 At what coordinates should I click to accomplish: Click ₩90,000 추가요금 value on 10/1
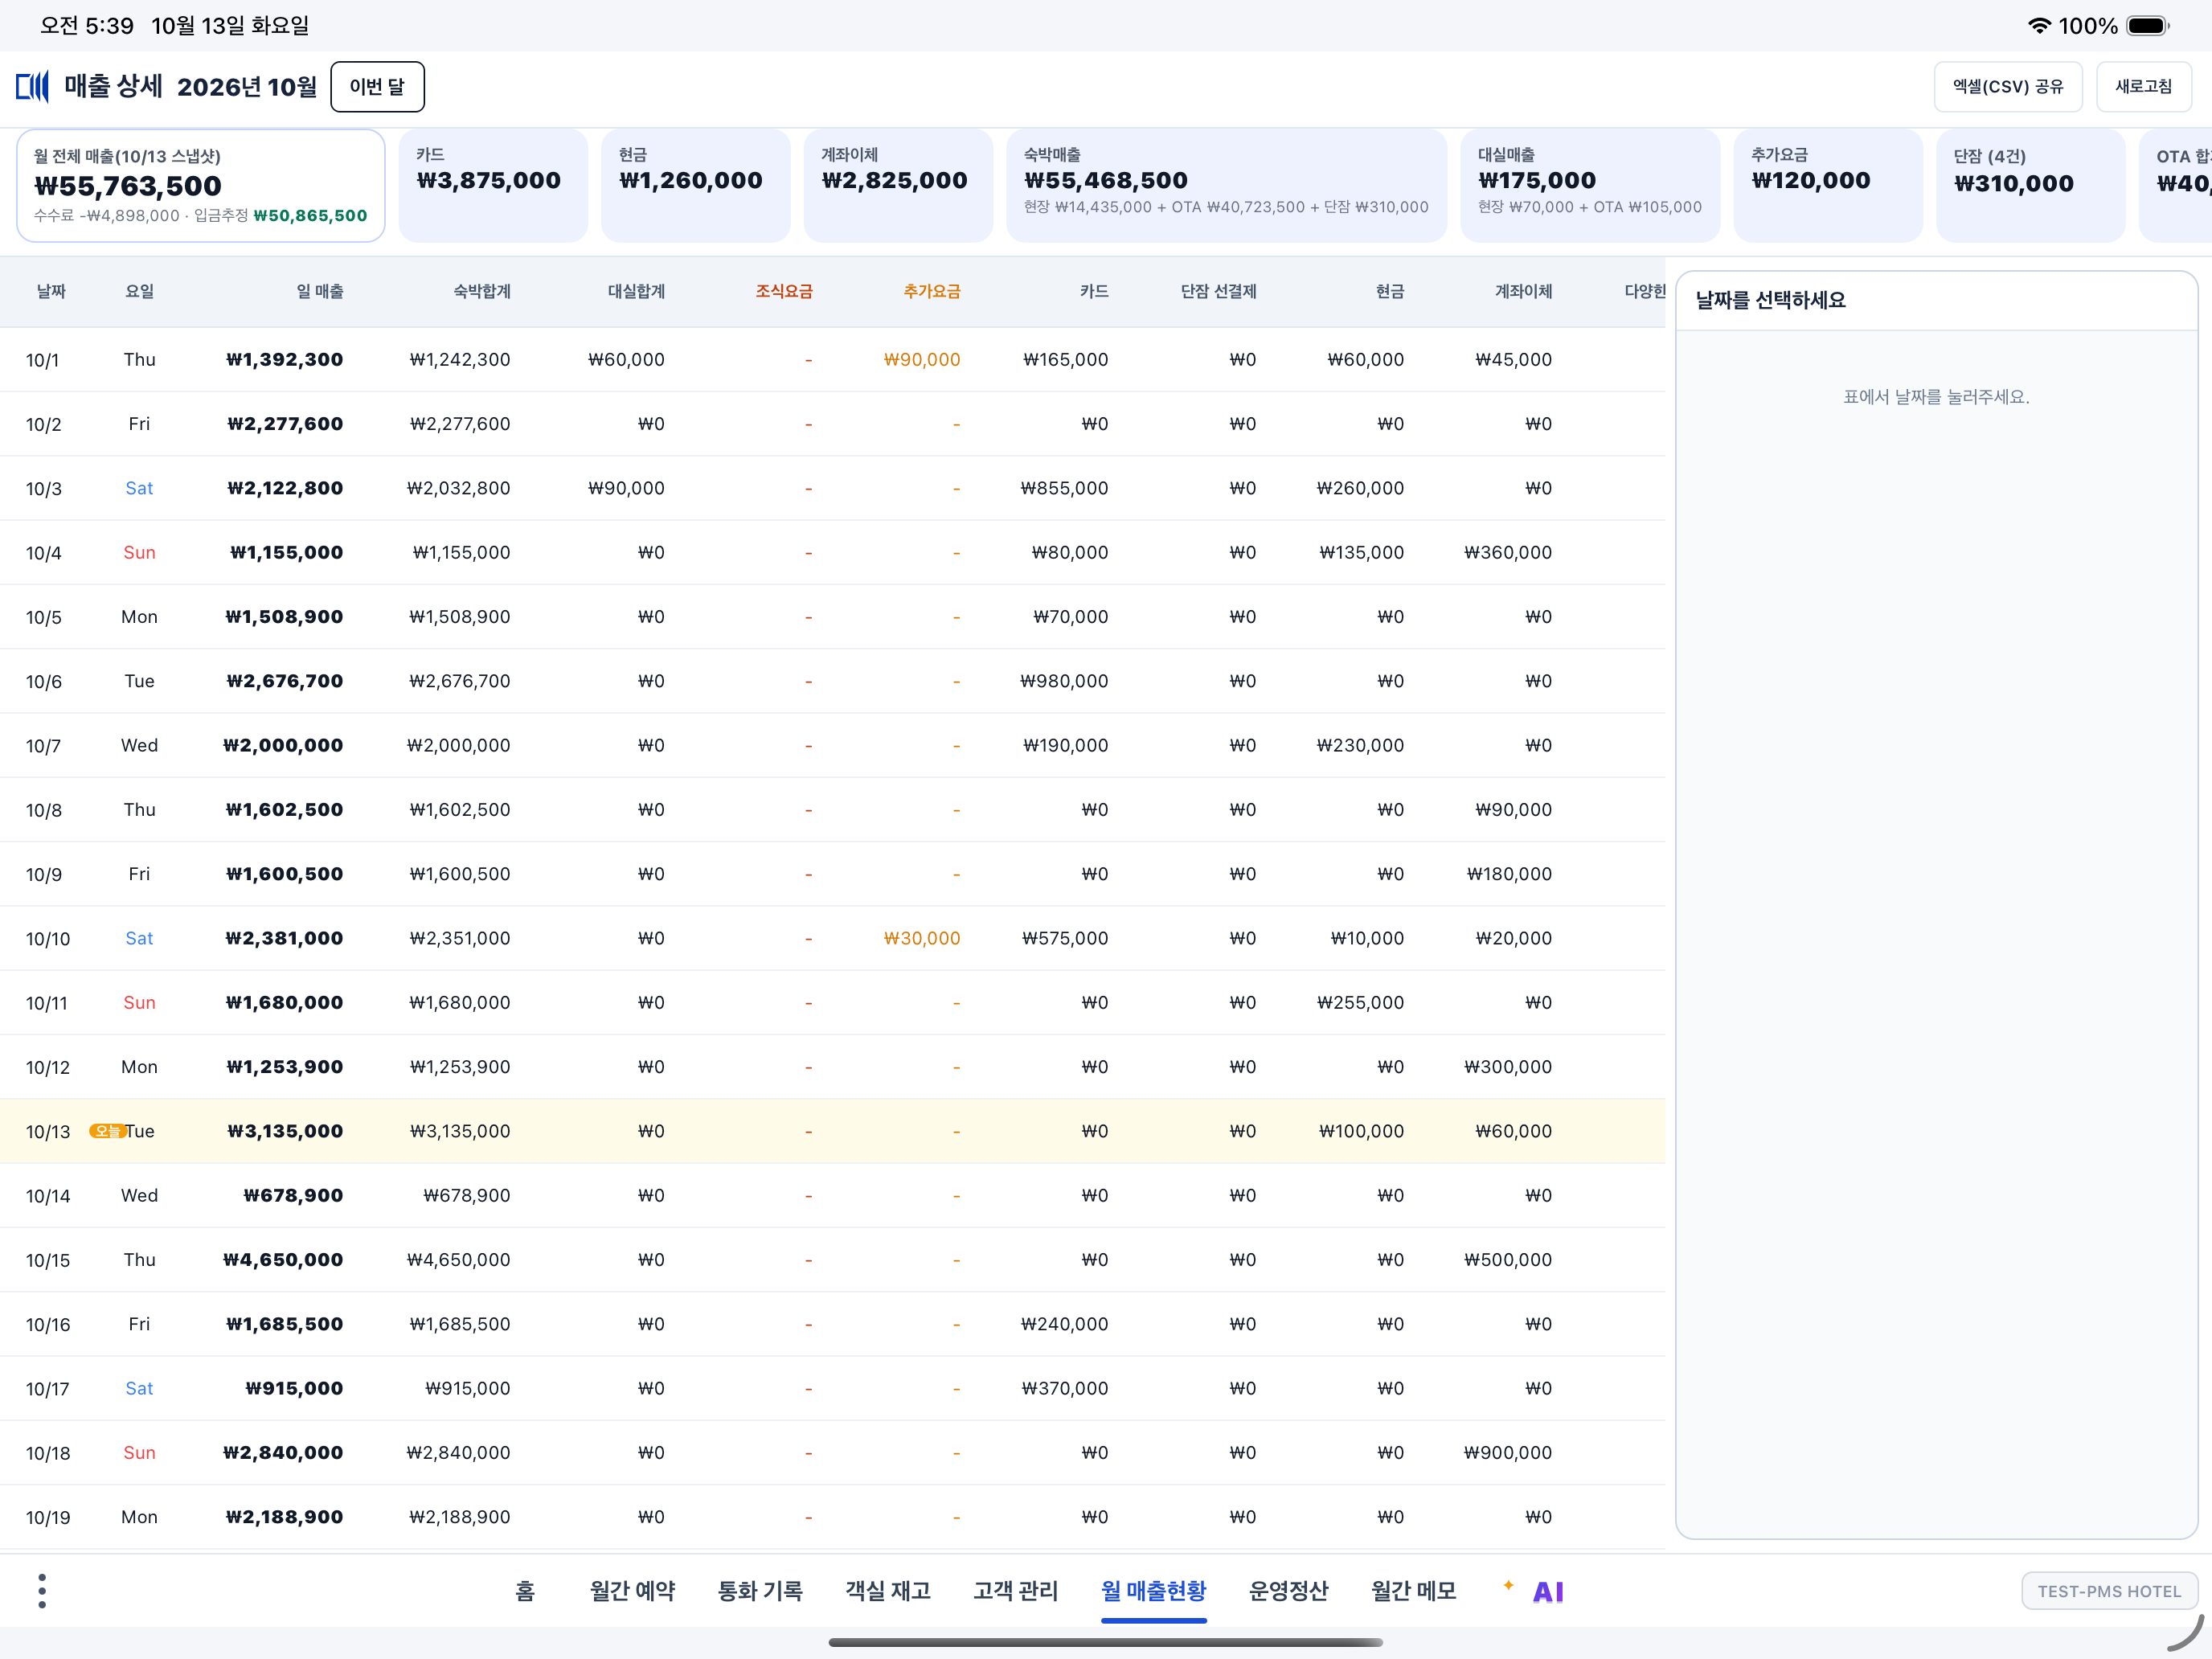coord(922,359)
